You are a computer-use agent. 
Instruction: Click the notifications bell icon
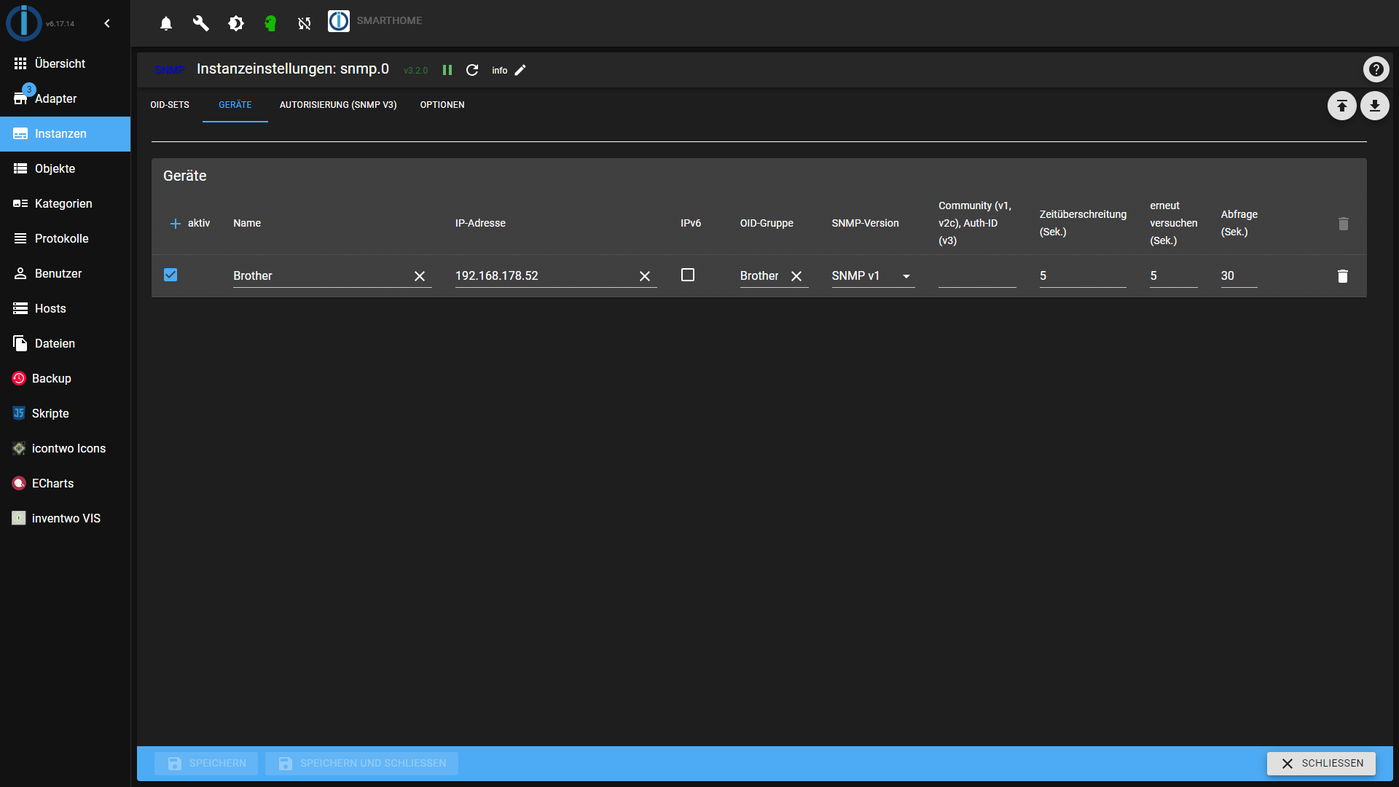166,23
